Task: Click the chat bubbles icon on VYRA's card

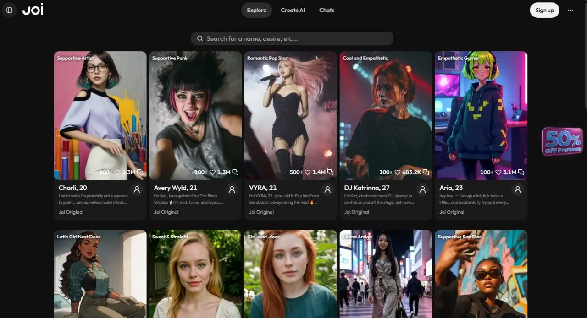Action: click(330, 172)
